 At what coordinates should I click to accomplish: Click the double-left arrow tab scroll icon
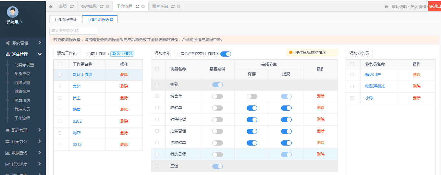(x=51, y=6)
